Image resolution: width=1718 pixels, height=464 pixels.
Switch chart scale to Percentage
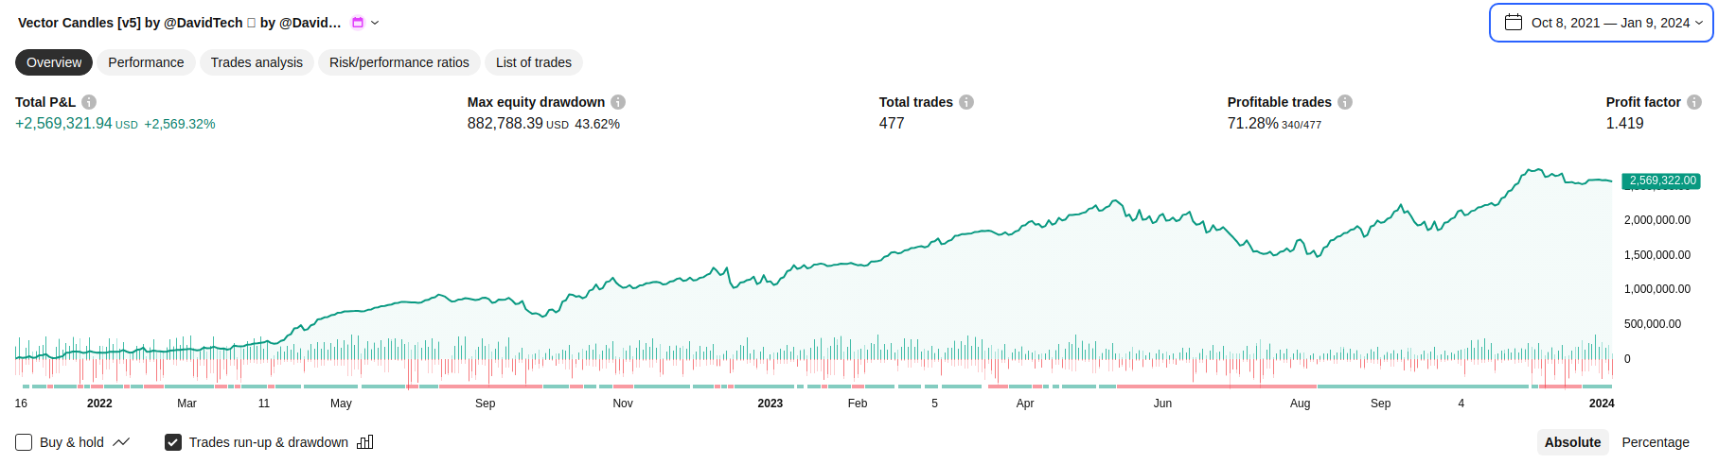pyautogui.click(x=1656, y=442)
